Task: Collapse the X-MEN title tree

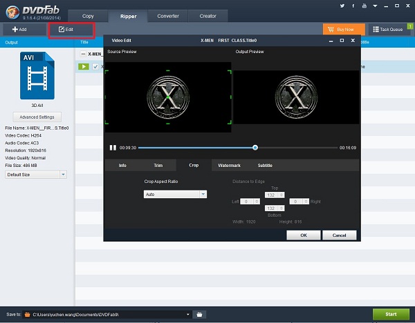Action: tap(83, 54)
